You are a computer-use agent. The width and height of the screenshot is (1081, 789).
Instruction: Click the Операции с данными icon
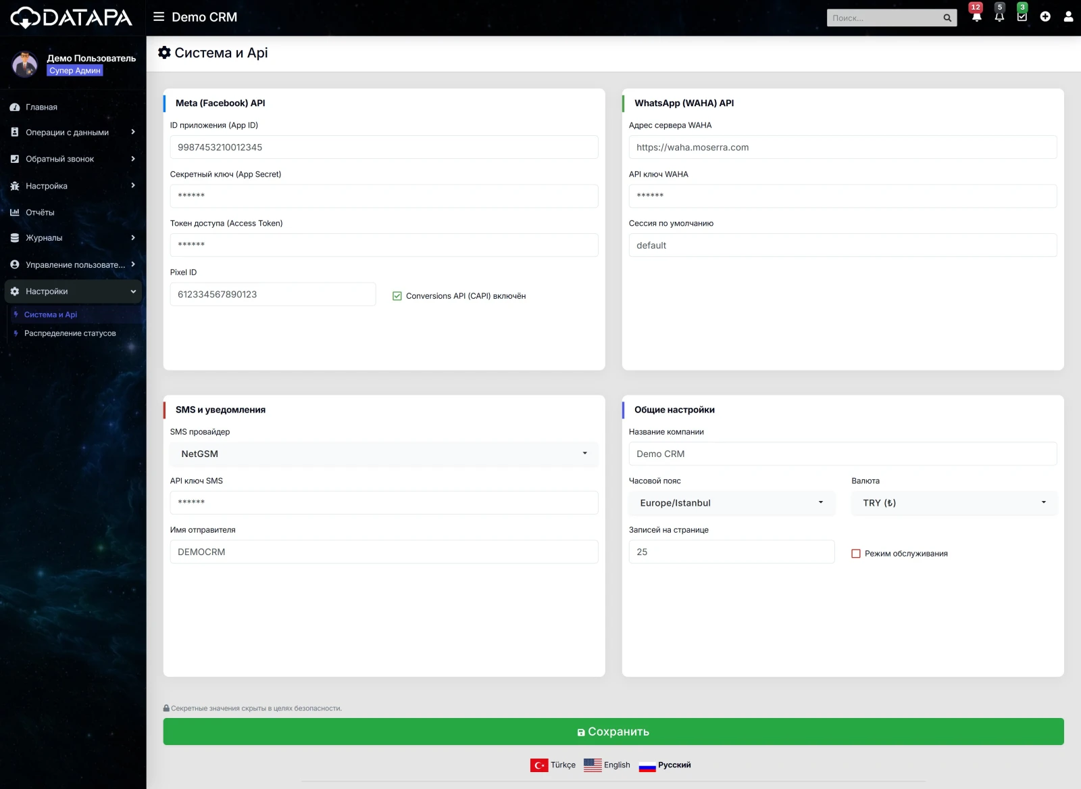tap(15, 133)
